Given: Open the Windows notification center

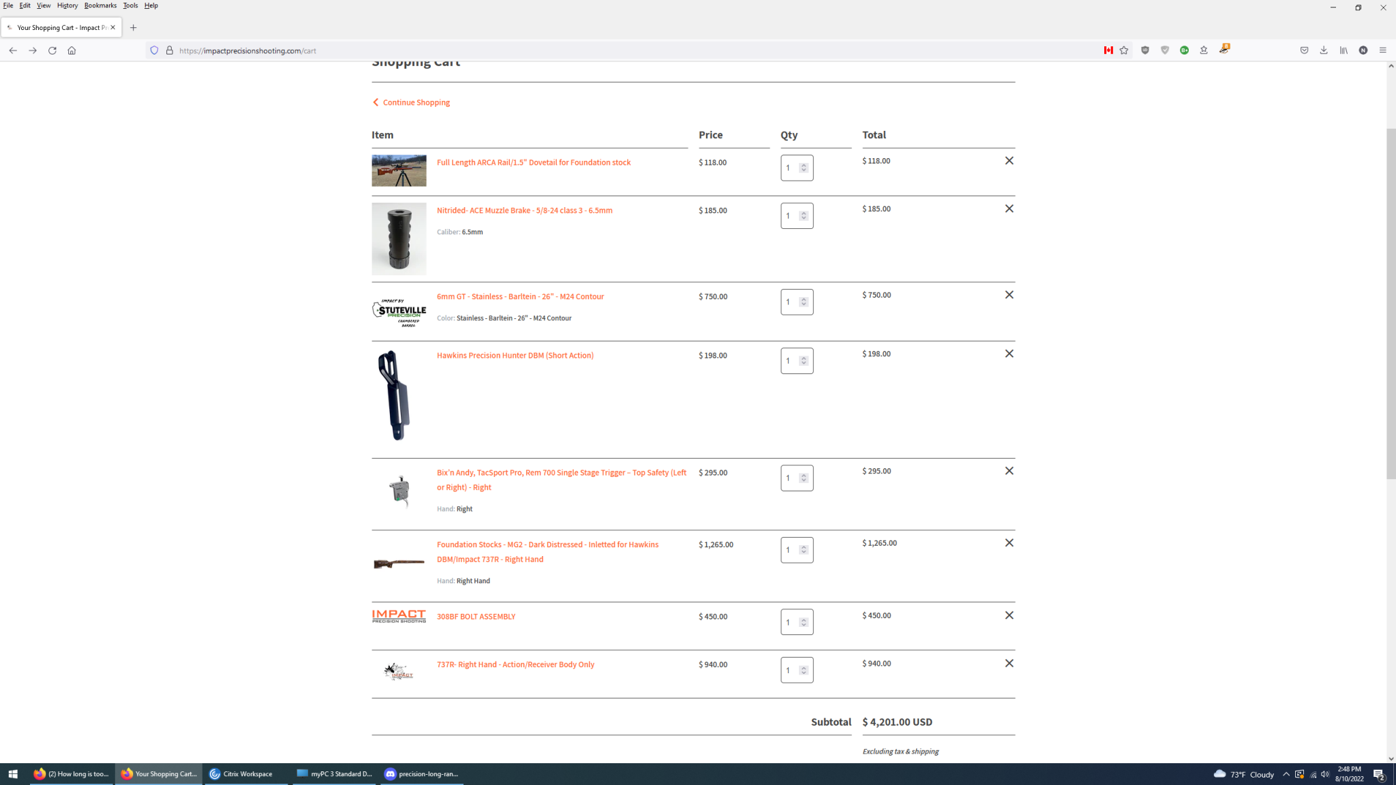Looking at the screenshot, I should pyautogui.click(x=1378, y=774).
